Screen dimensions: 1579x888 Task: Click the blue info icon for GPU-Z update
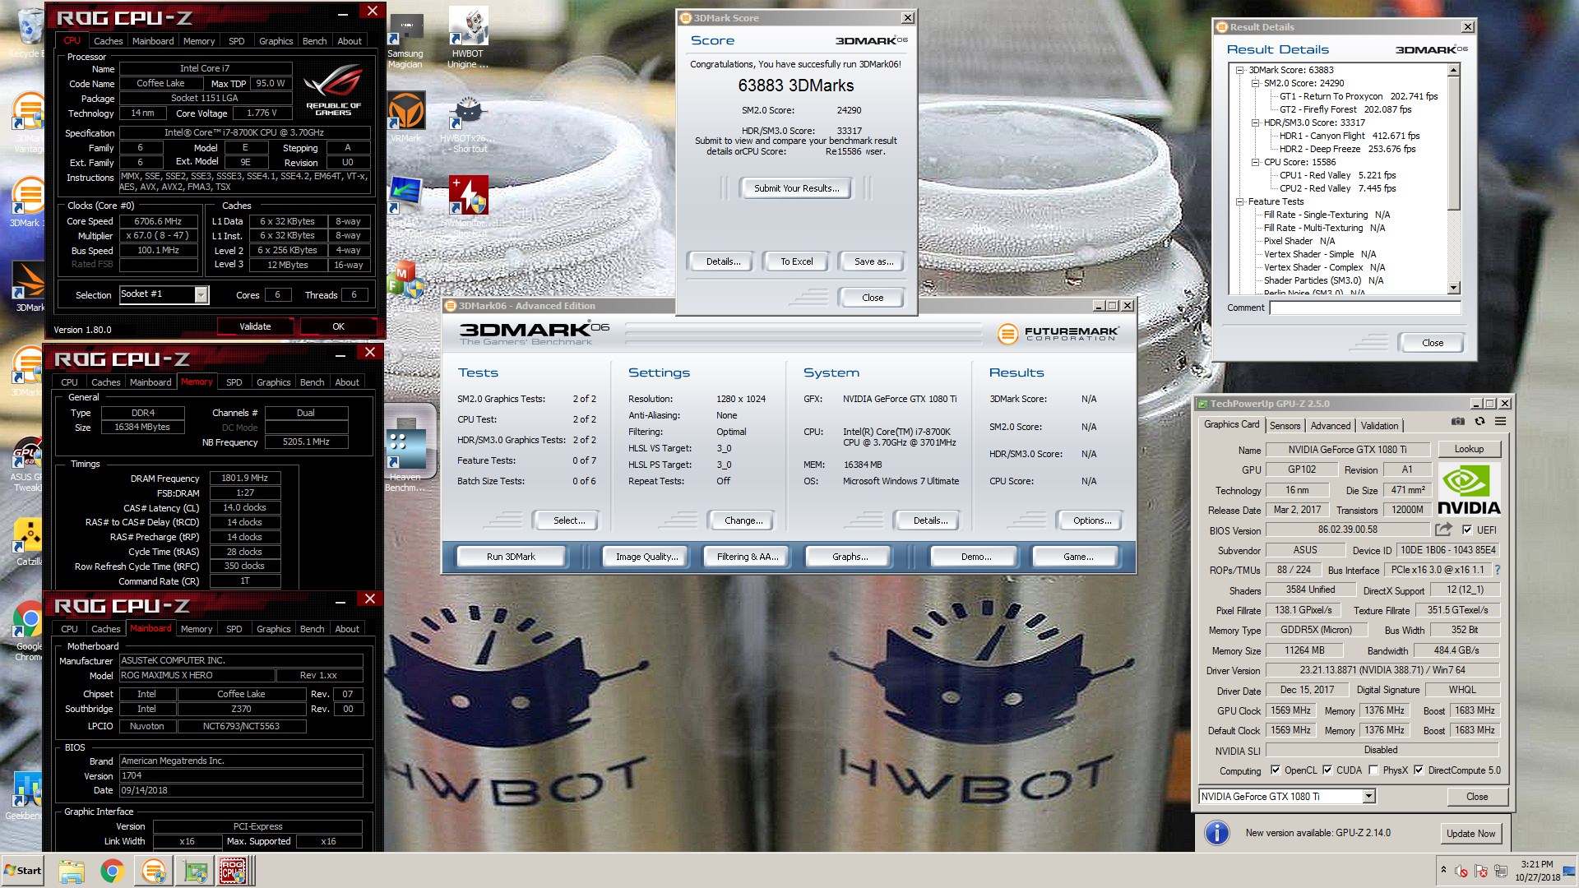pos(1216,833)
